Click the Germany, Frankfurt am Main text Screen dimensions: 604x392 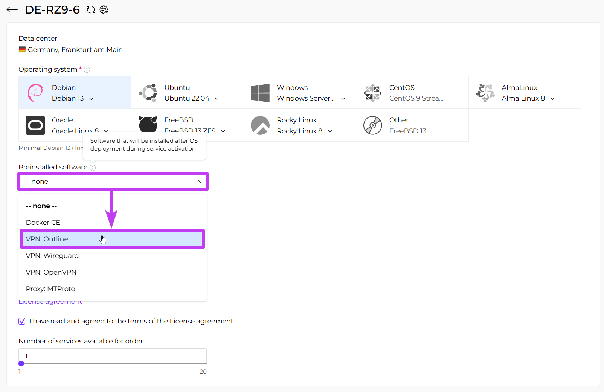[75, 50]
